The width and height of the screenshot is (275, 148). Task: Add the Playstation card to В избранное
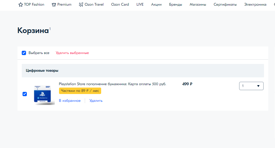70,101
